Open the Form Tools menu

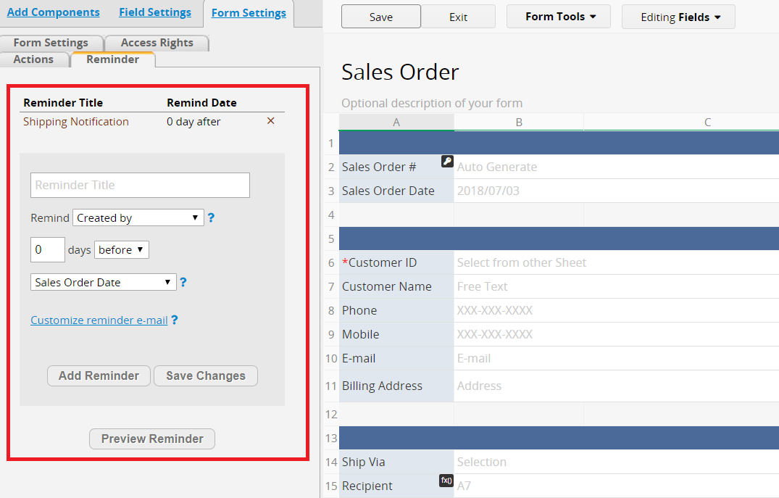click(559, 17)
